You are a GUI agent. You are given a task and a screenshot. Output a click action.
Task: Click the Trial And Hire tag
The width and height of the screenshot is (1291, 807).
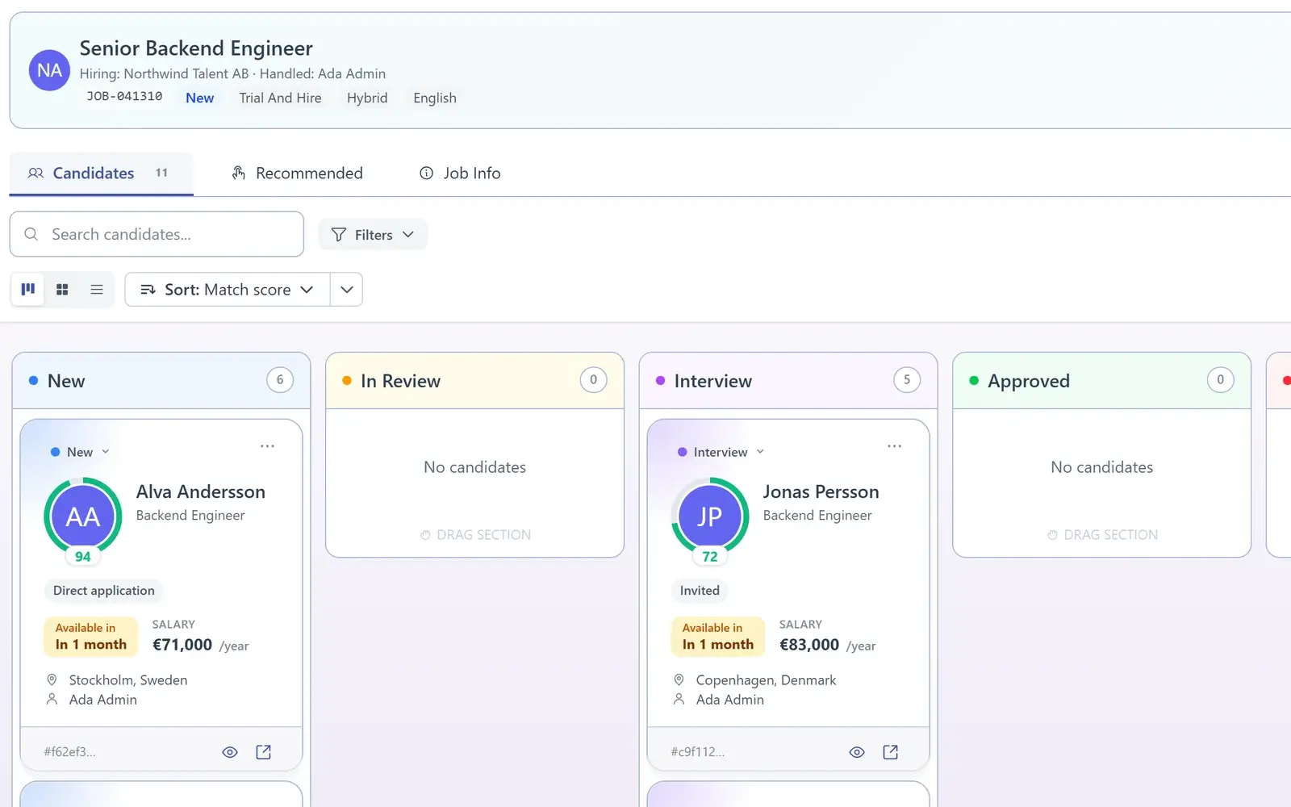click(280, 98)
